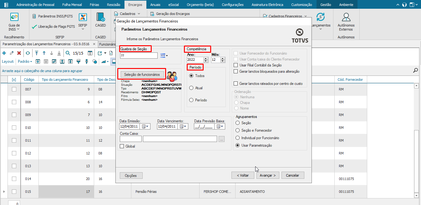
Task: Check Gerar lanctos bloqueados para alteração
Action: pyautogui.click(x=236, y=71)
